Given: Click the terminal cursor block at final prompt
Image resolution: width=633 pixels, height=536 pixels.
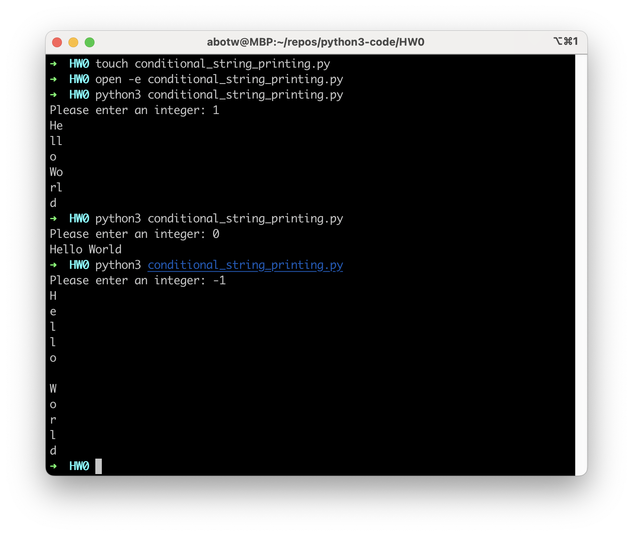Looking at the screenshot, I should (x=99, y=466).
